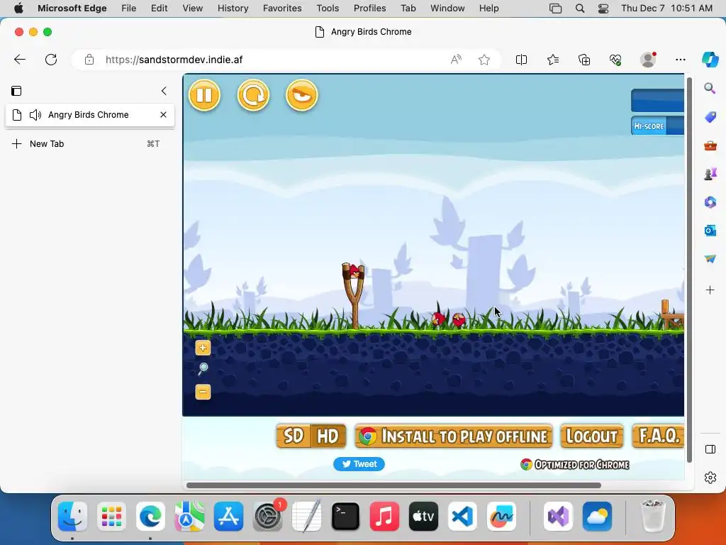Screen dimensions: 726x545
Task: Open the View menu
Action: coord(193,9)
